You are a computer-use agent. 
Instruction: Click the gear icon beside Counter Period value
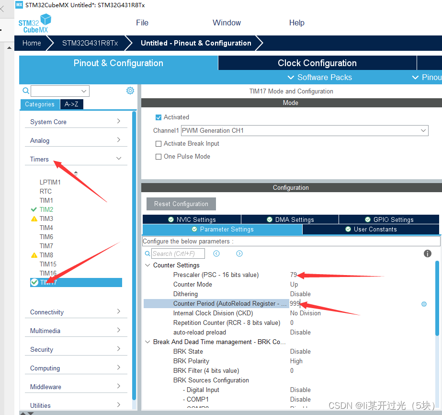click(424, 304)
